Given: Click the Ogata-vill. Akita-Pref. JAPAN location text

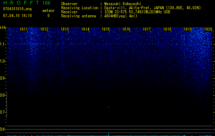Looking at the screenshot, I should tap(152, 8).
